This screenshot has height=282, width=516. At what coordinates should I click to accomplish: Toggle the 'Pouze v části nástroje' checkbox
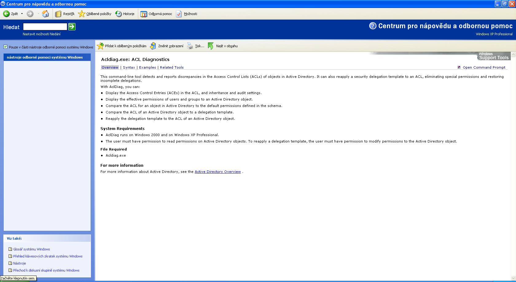tap(5, 47)
